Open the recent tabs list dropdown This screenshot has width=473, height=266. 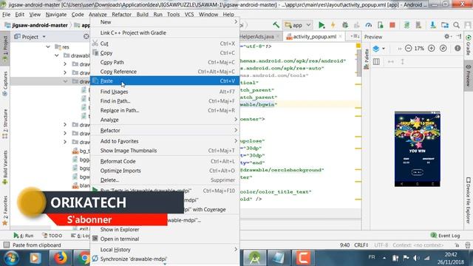pos(355,36)
